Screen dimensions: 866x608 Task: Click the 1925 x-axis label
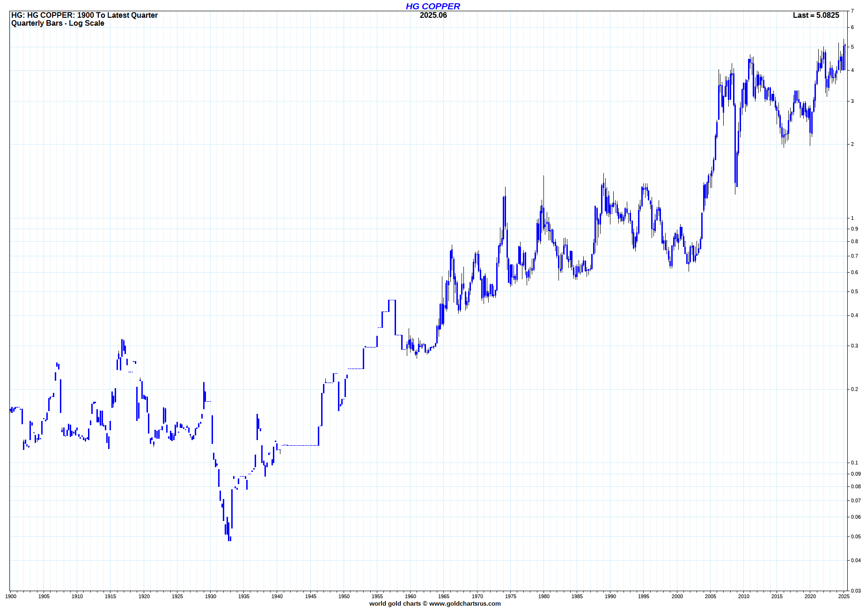coord(177,596)
